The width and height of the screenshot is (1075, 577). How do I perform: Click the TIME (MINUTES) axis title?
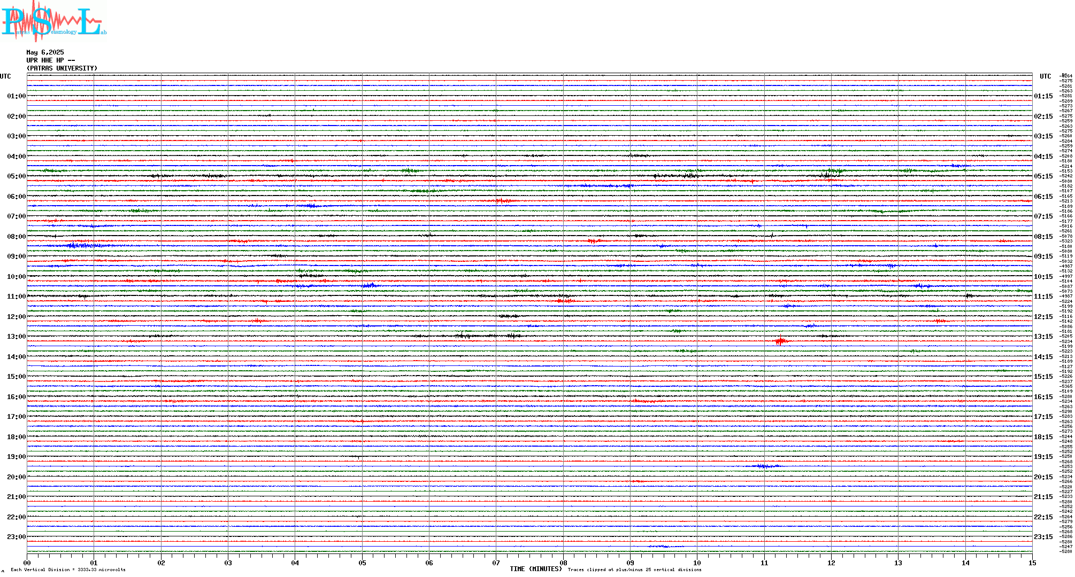click(536, 569)
